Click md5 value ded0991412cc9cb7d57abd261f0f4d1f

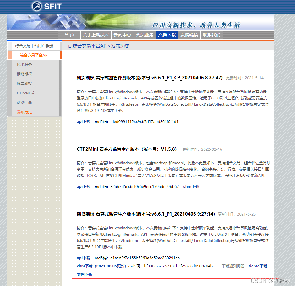[146, 121]
